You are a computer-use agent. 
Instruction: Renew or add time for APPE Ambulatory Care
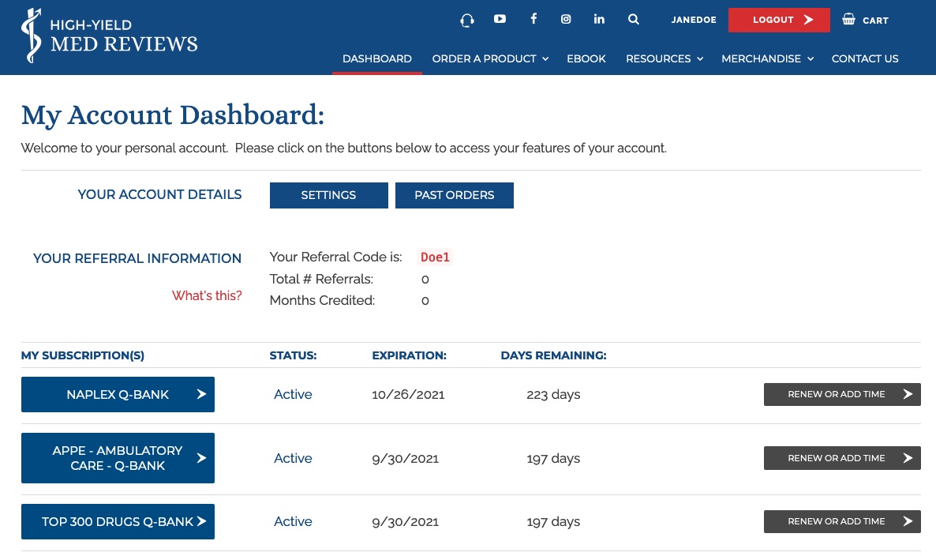pos(842,458)
